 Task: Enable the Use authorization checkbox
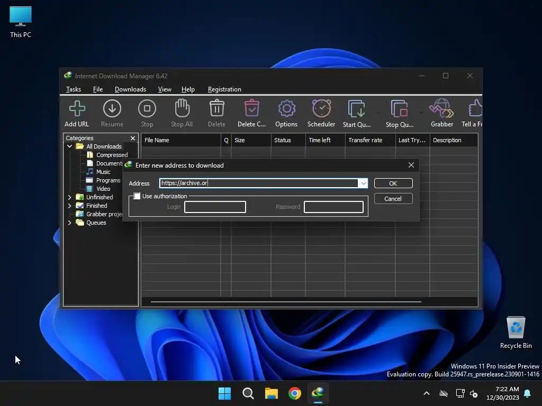click(137, 196)
